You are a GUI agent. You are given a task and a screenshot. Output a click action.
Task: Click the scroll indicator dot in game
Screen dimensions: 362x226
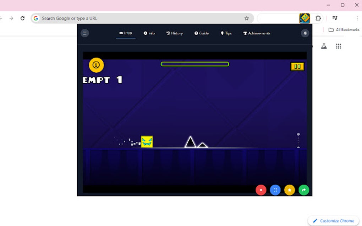pyautogui.click(x=298, y=134)
